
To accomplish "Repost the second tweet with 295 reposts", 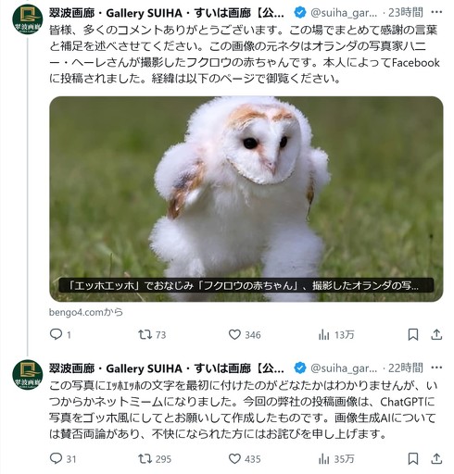I will click(x=155, y=459).
